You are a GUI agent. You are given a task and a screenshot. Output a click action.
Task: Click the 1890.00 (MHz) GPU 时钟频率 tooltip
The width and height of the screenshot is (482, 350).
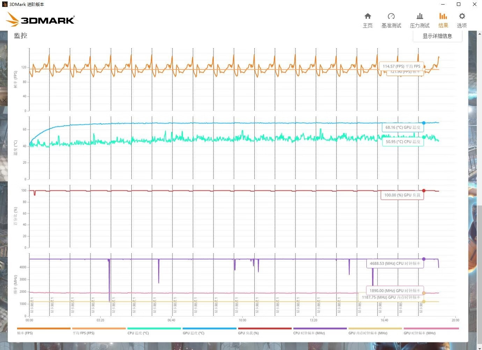pos(395,291)
